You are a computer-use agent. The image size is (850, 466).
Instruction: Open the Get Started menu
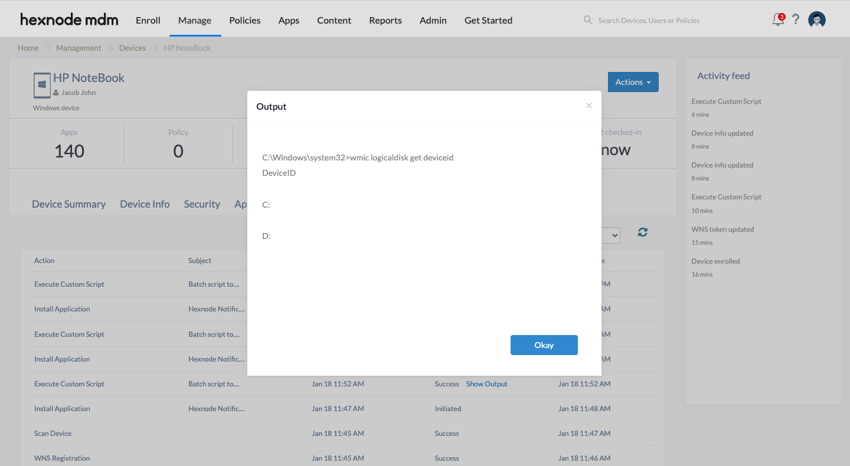click(488, 20)
